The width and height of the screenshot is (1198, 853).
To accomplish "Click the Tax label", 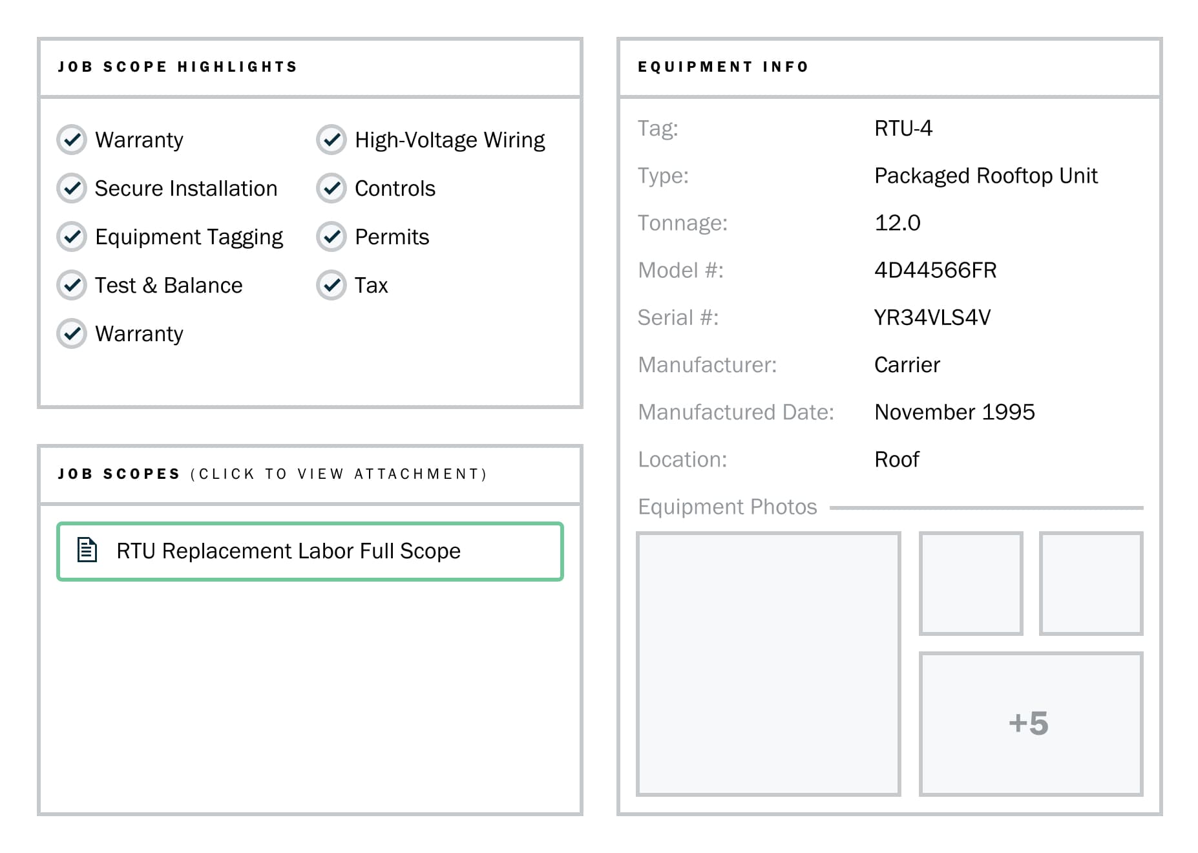I will [371, 285].
